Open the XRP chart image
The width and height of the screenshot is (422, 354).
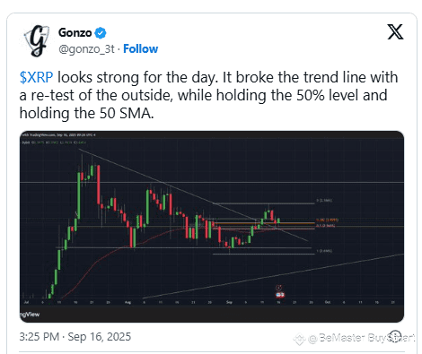click(212, 227)
